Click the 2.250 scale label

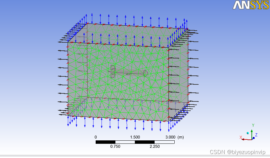click(x=154, y=147)
